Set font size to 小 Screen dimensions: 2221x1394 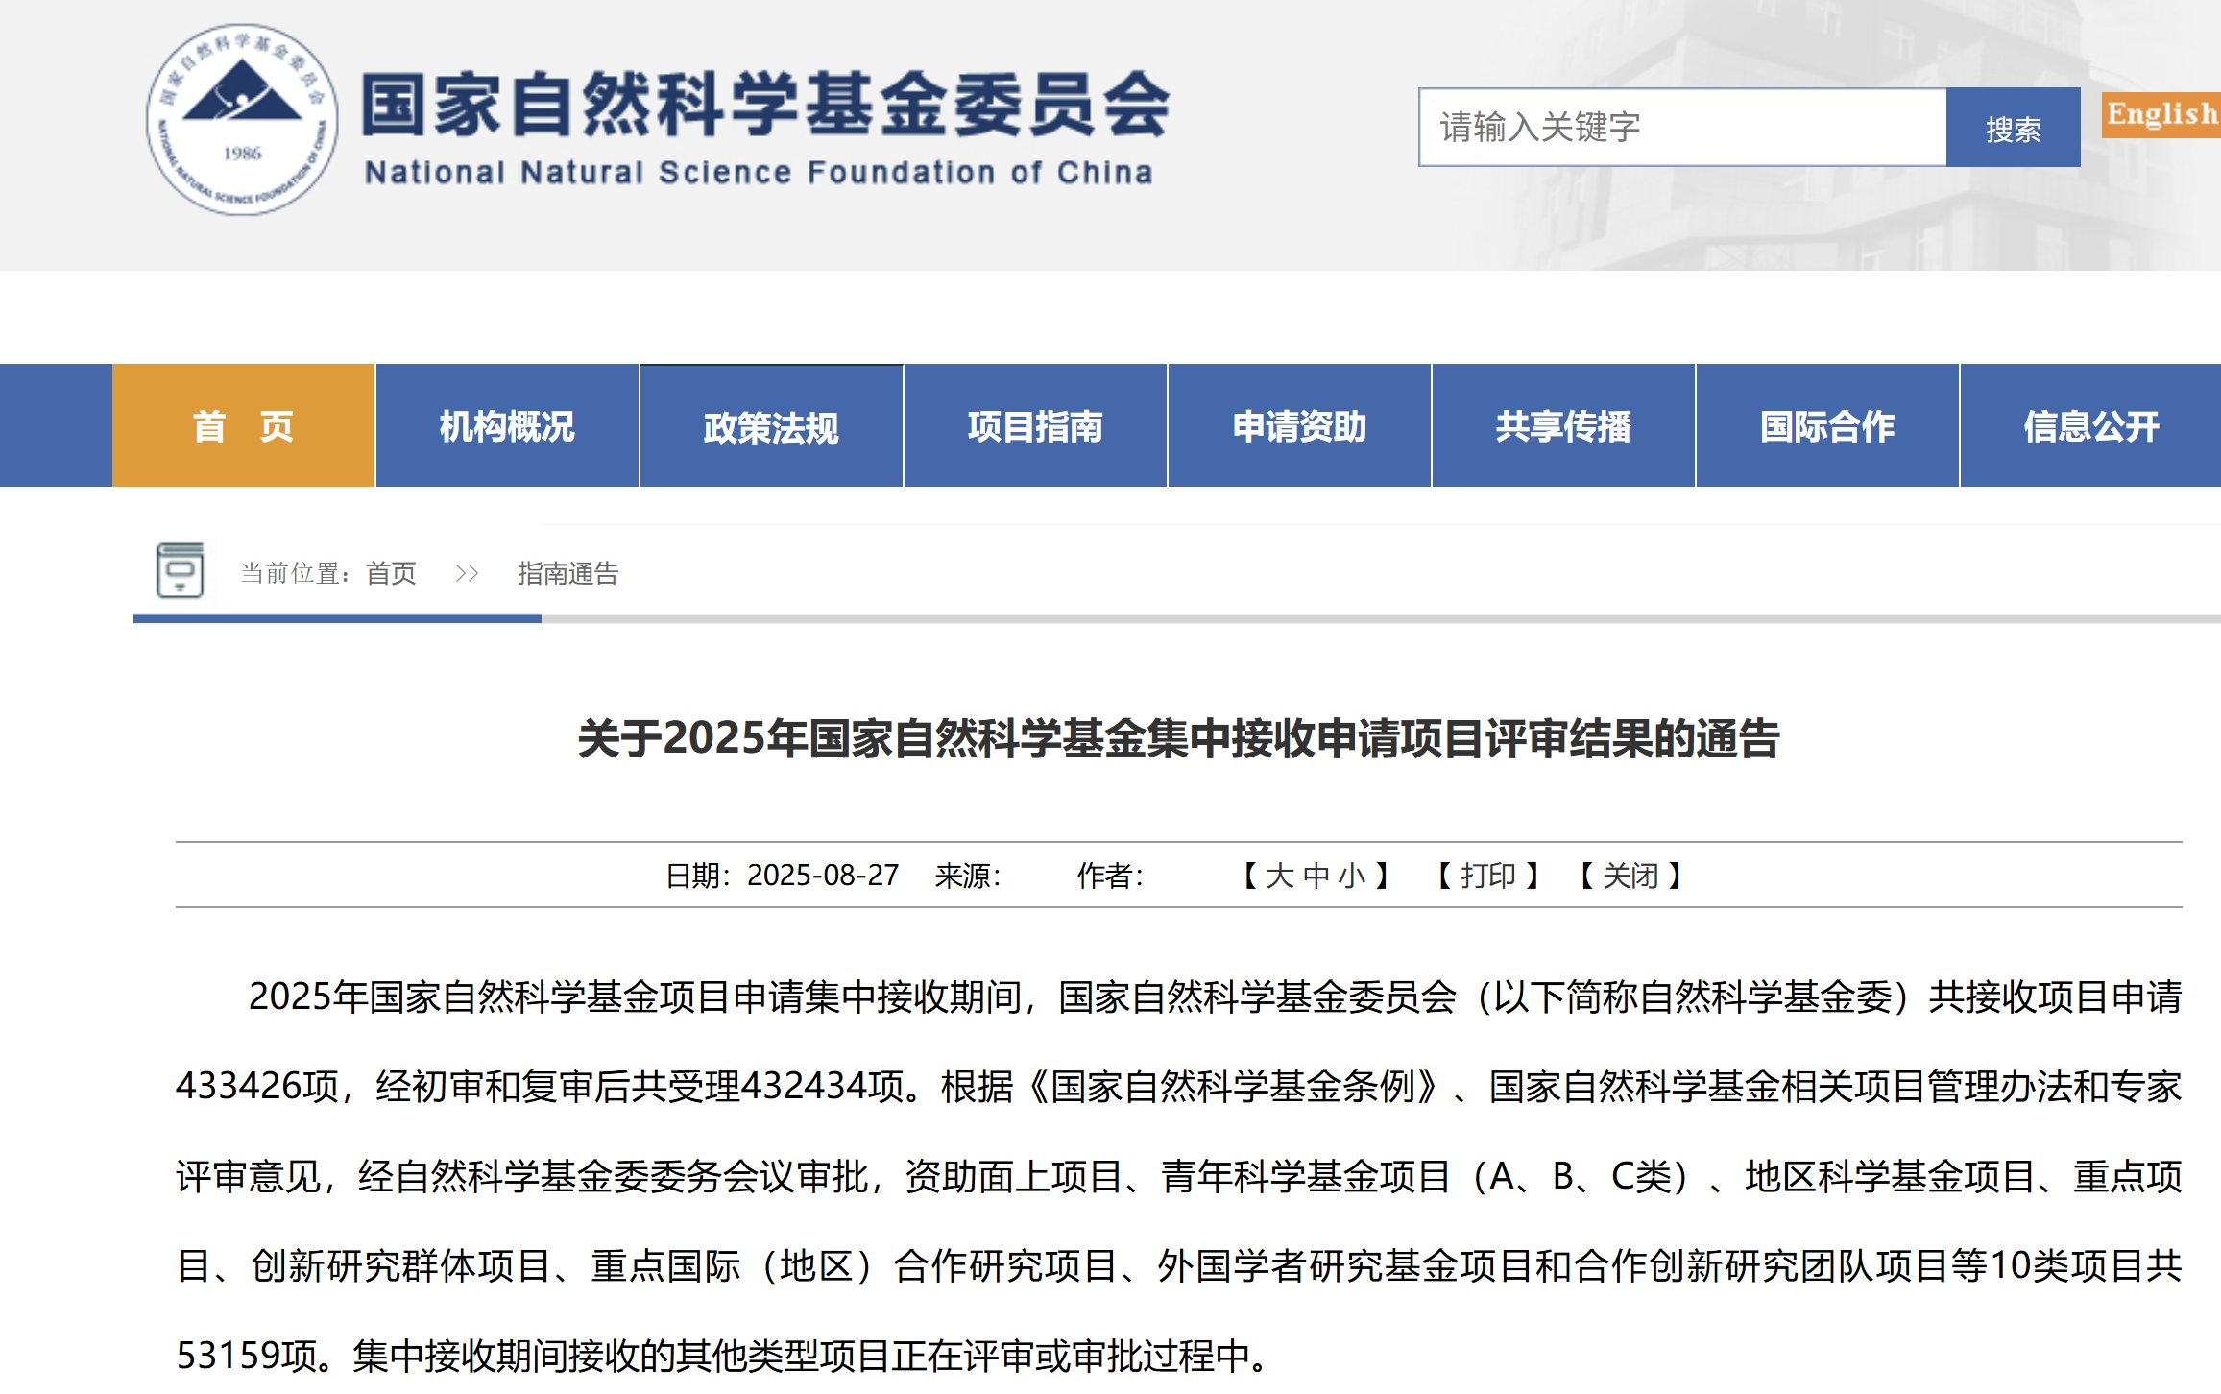(x=1351, y=876)
